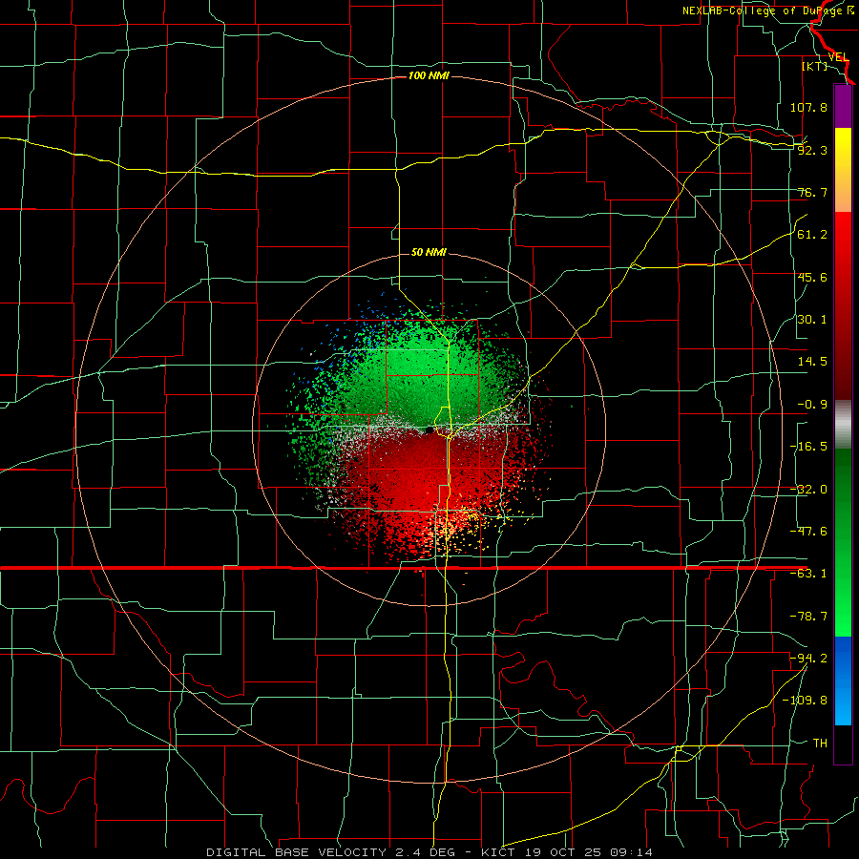The width and height of the screenshot is (859, 859).
Task: Click the 107.8 legend value
Action: tap(808, 107)
